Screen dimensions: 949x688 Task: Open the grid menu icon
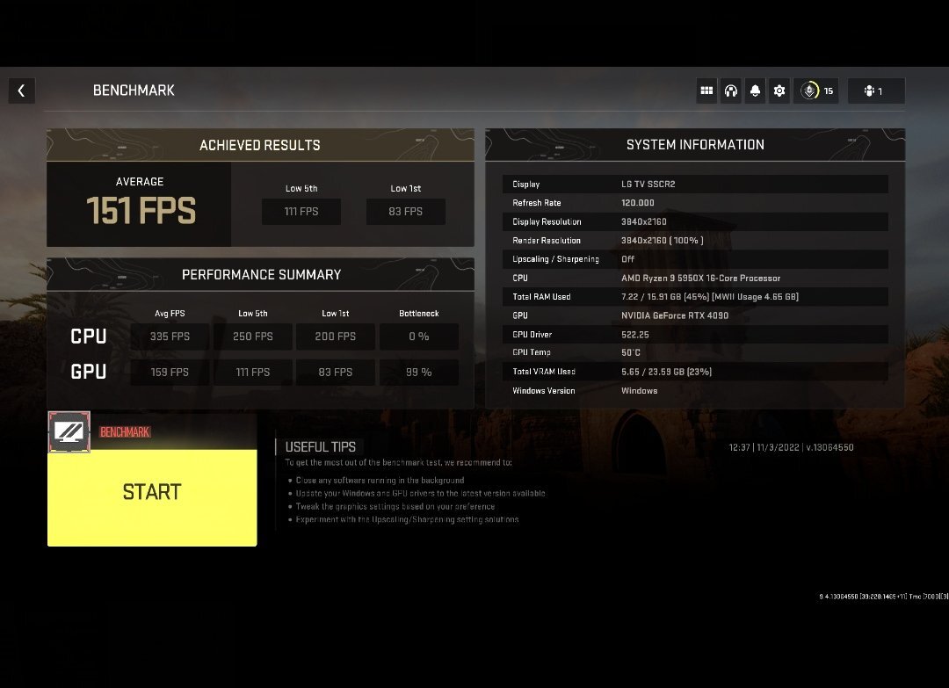tap(706, 91)
